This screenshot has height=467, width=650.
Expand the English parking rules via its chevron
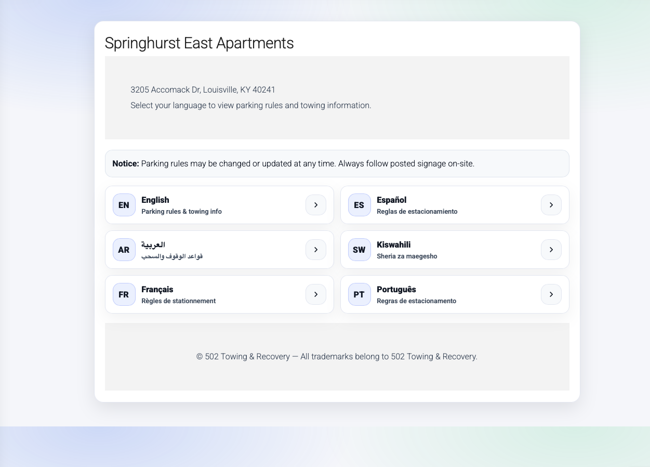tap(315, 204)
